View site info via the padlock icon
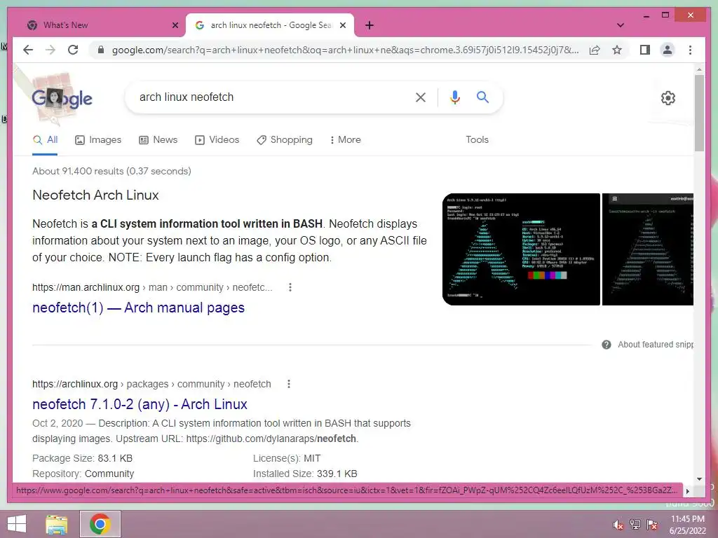The width and height of the screenshot is (718, 538). pyautogui.click(x=101, y=50)
